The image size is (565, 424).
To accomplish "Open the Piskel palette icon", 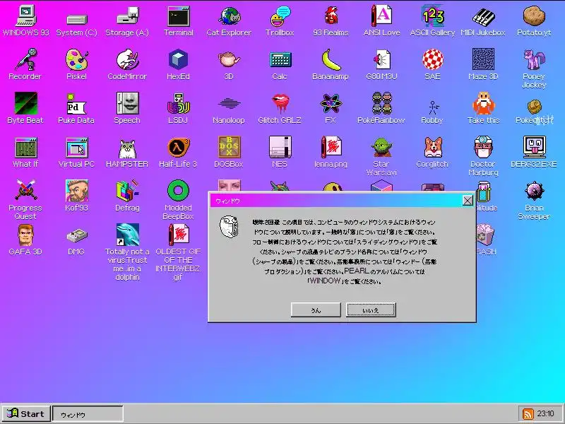I will click(76, 60).
